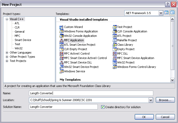Select Win32 project type in tree
178x123 pixels.
pyautogui.click(x=19, y=48)
